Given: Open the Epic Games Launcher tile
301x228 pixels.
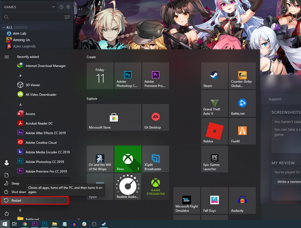Looking at the screenshot, I should (214, 159).
